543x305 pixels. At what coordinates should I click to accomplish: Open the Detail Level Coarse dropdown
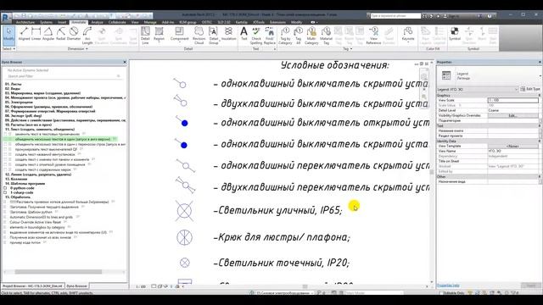click(x=513, y=110)
